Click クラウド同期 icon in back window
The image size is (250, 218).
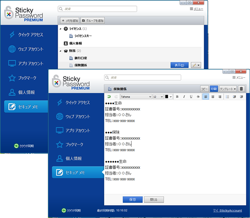16,146
